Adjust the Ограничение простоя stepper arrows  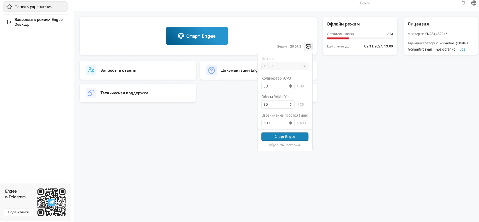pos(290,123)
